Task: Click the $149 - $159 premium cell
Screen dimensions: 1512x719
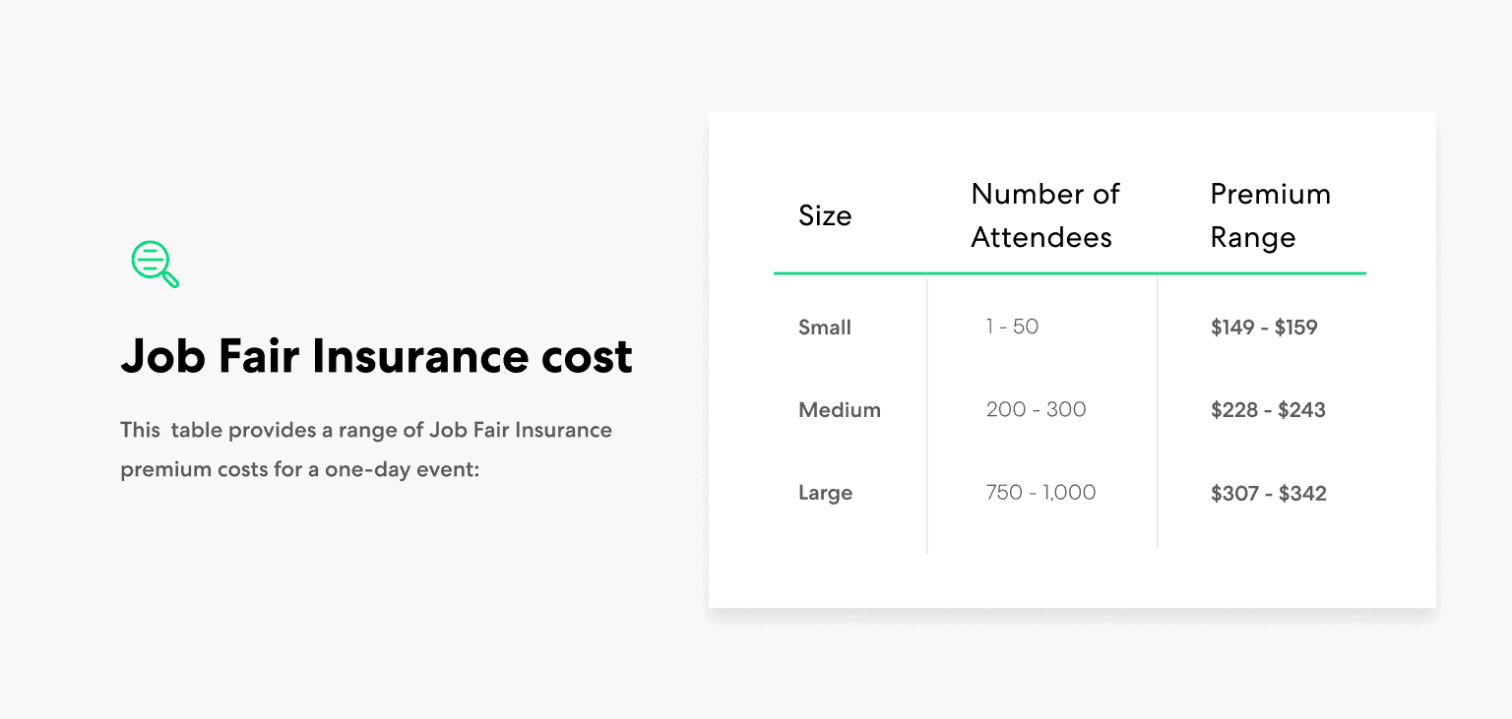Action: point(1264,327)
